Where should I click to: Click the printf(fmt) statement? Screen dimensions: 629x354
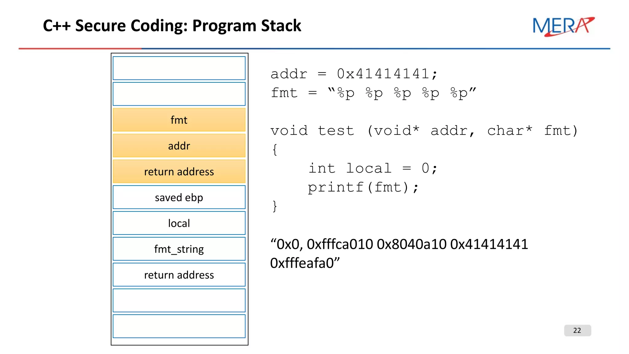coord(363,187)
